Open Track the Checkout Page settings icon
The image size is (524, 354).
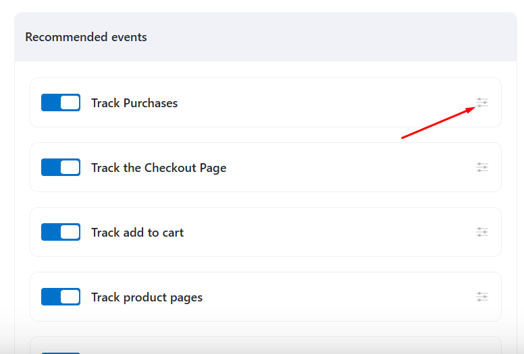click(x=481, y=167)
